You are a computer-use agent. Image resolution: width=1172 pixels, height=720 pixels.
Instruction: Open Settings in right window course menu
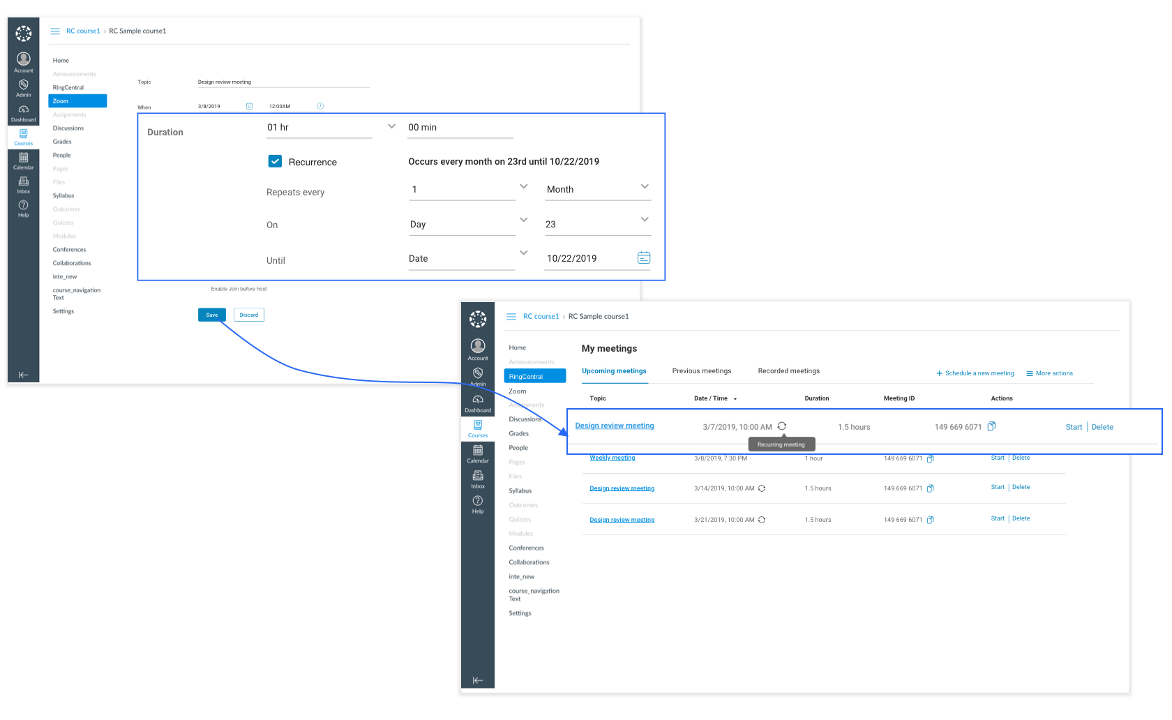tap(520, 613)
